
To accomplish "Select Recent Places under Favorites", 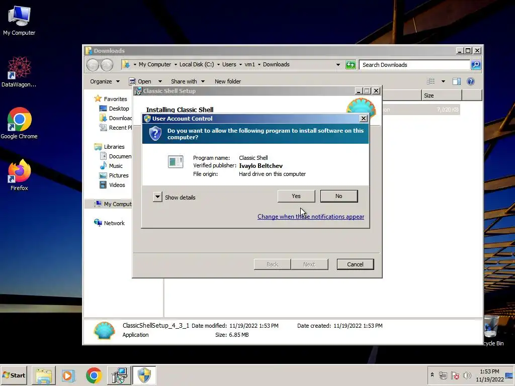I will (115, 127).
